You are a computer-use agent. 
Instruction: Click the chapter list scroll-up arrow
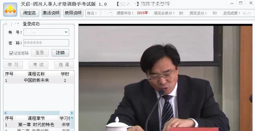pos(72,118)
